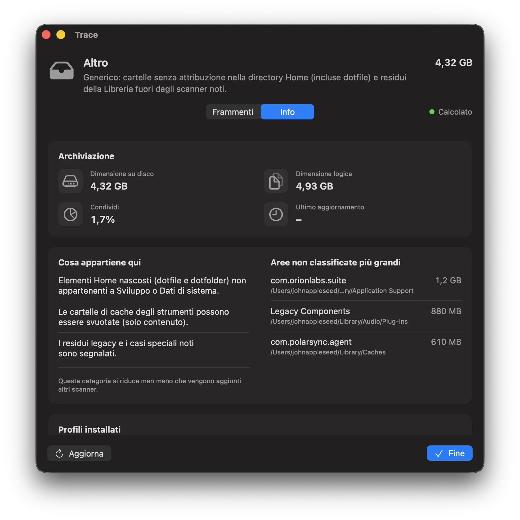This screenshot has height=520, width=520.
Task: Click the Generico category description text
Action: tap(245, 83)
